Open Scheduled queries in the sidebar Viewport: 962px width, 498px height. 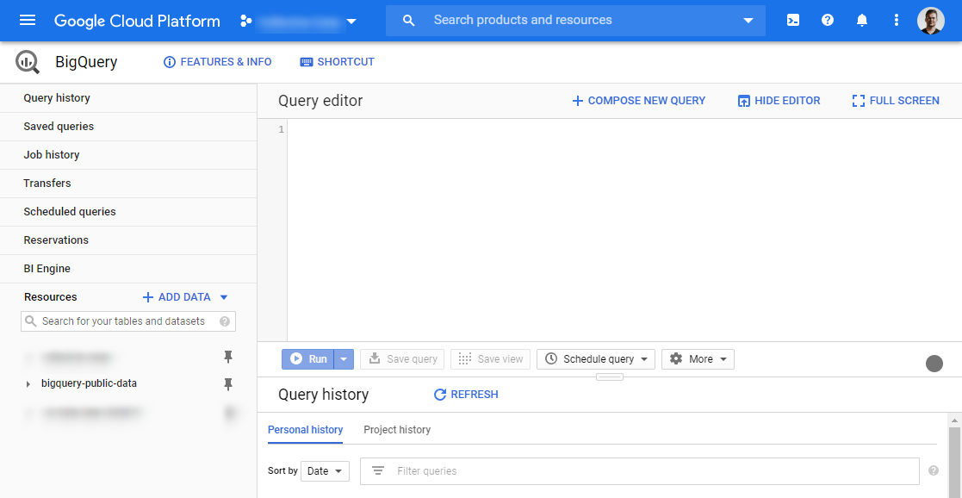(128, 212)
